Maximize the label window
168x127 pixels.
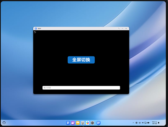119,28
